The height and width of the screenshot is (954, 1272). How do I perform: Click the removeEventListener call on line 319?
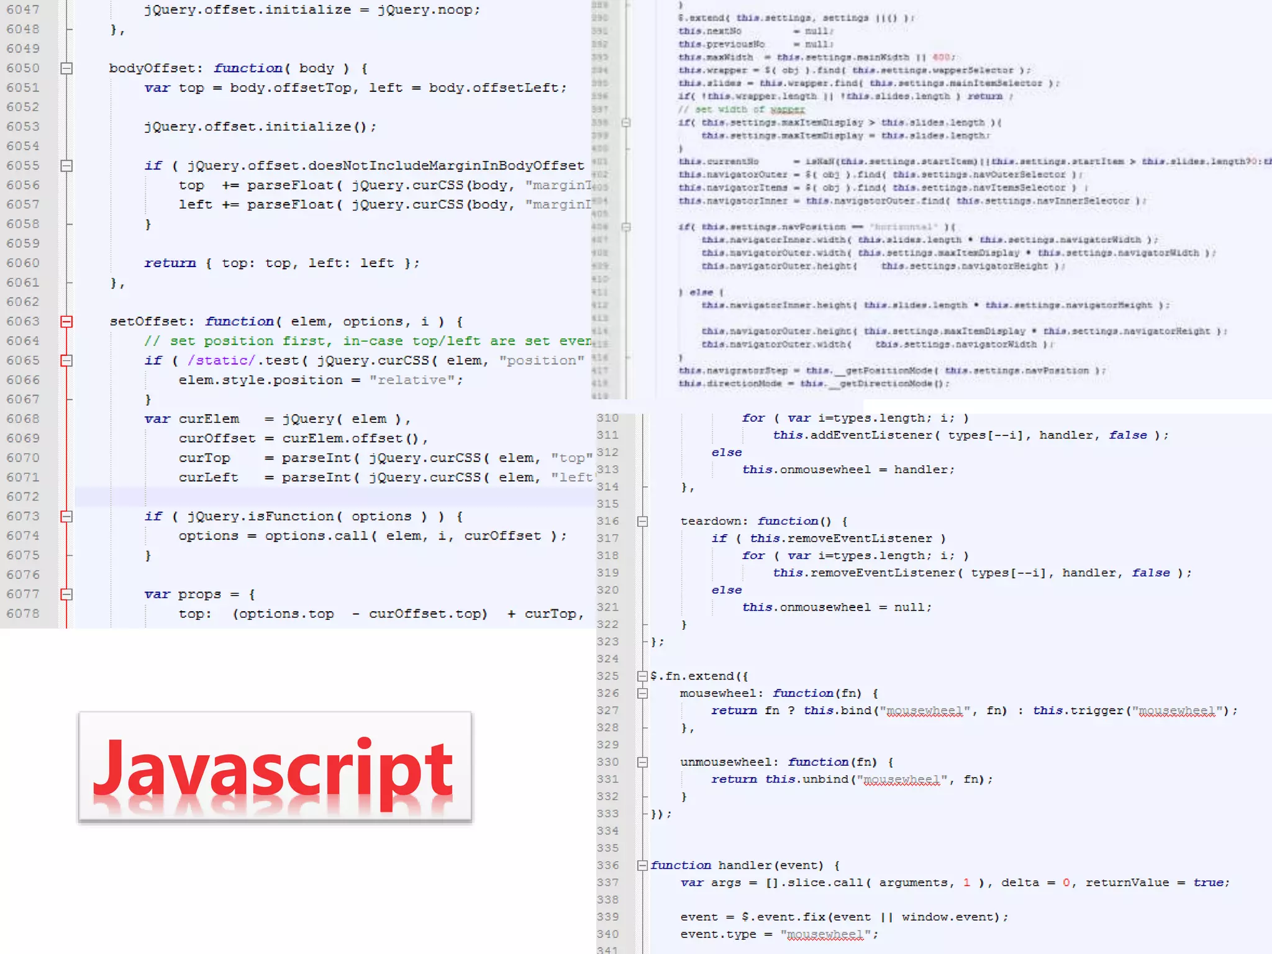point(983,573)
